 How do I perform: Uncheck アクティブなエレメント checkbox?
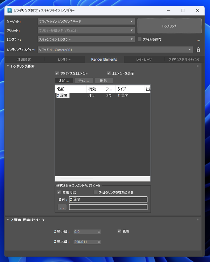[x=57, y=73]
